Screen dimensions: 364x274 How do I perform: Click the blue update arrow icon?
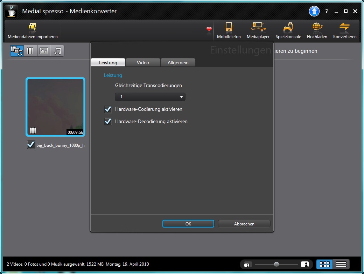(314, 11)
